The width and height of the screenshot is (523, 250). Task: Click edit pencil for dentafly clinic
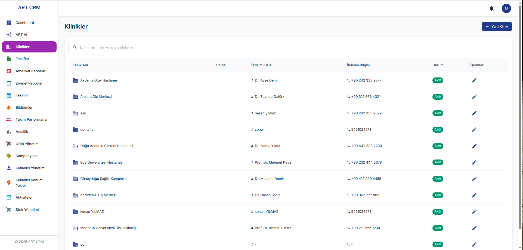coord(474,130)
